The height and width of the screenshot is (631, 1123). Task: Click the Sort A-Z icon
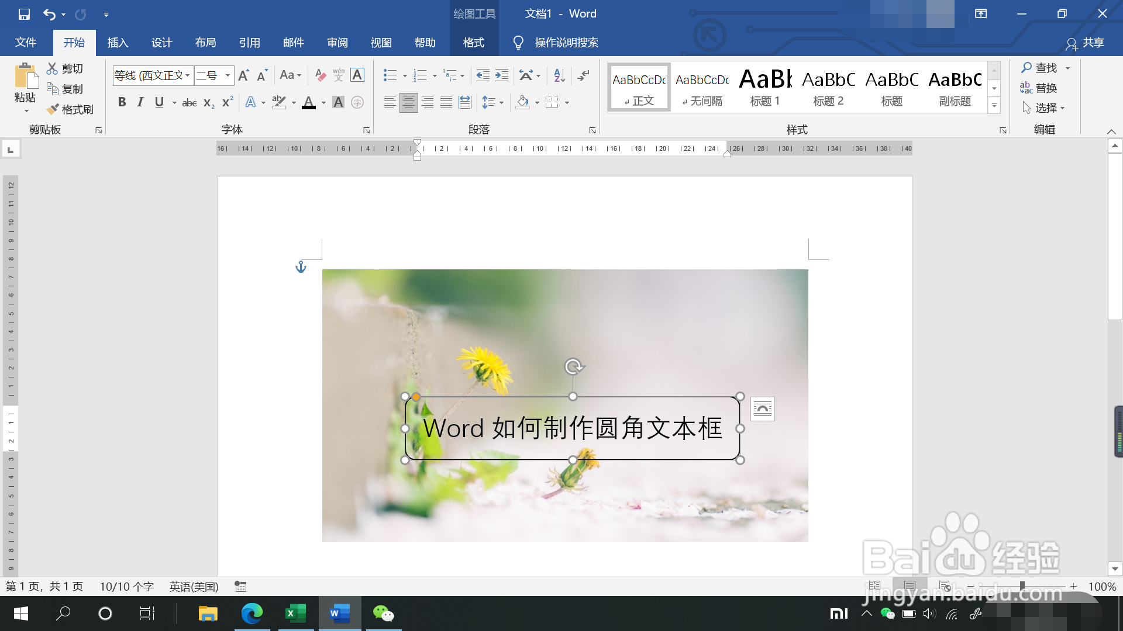point(559,75)
